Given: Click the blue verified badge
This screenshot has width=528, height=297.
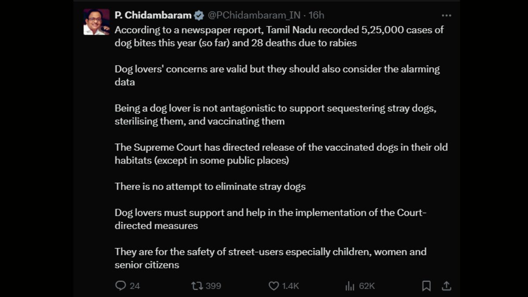Looking at the screenshot, I should point(199,15).
